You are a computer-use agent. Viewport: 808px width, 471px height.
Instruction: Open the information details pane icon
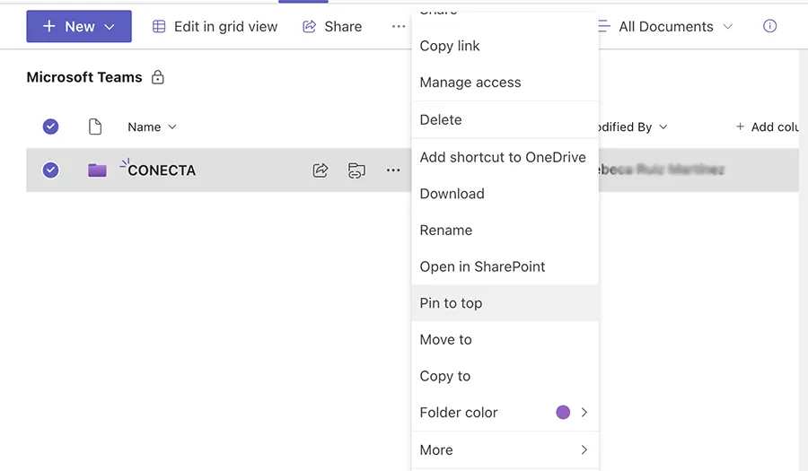pyautogui.click(x=769, y=27)
